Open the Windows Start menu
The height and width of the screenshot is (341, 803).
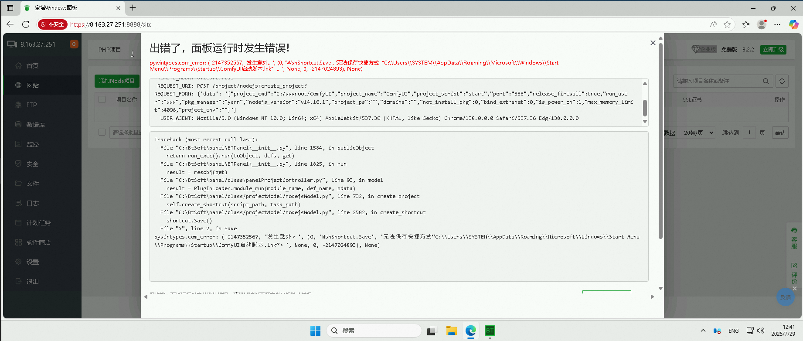315,331
